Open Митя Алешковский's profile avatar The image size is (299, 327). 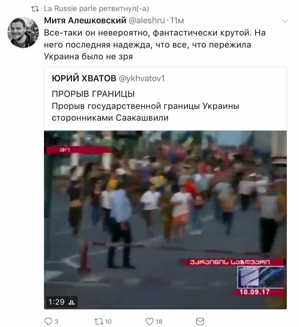(23, 32)
